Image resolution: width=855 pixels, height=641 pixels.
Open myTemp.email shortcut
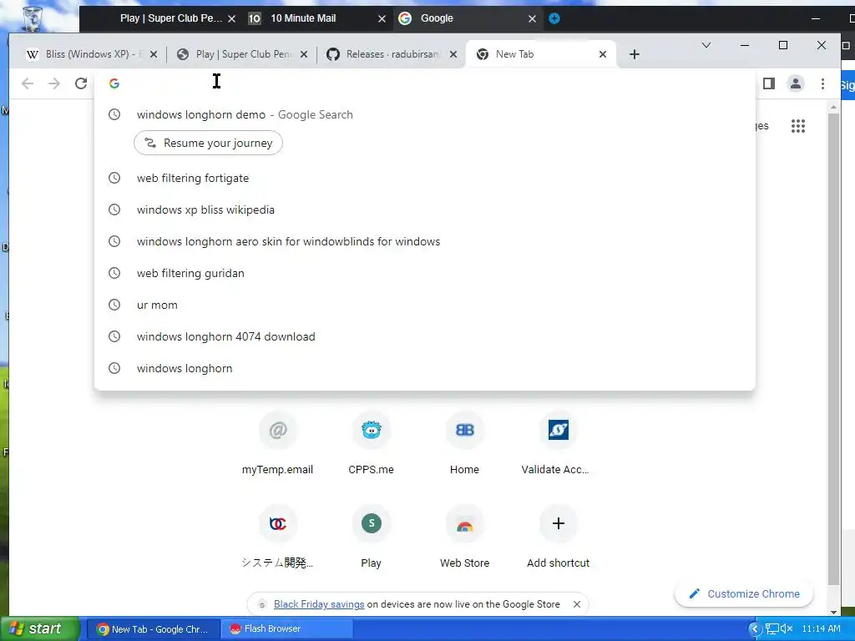(277, 442)
